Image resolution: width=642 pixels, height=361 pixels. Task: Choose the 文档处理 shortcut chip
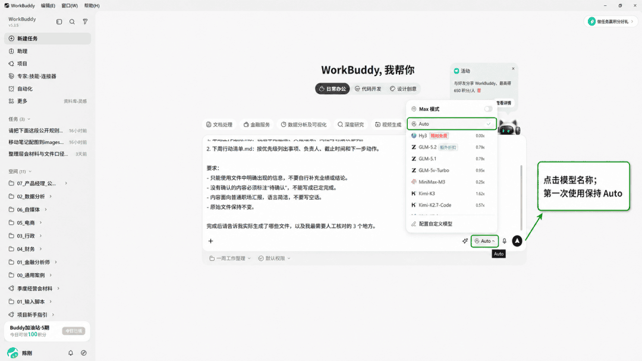[219, 125]
